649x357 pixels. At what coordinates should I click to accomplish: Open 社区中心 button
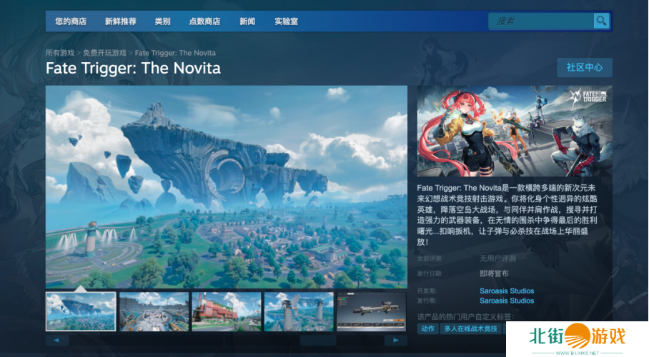(585, 67)
